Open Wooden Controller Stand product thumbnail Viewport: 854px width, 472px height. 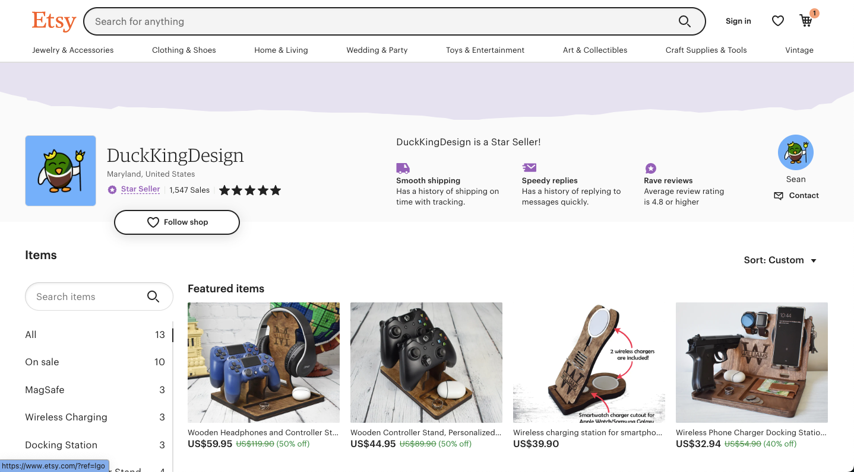[x=426, y=362]
